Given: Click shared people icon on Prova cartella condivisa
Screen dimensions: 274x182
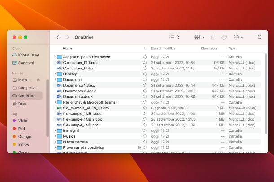Looking at the screenshot, I should [139, 147].
